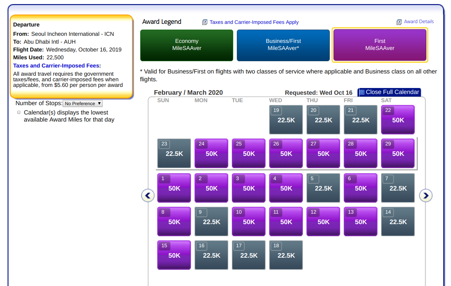
Task: Click popup icon beside Award Details
Action: click(x=399, y=22)
